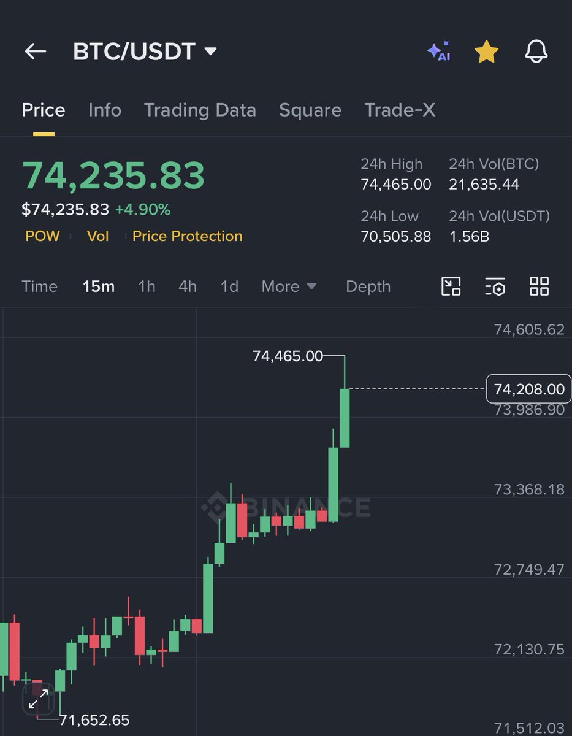The width and height of the screenshot is (572, 736).
Task: Select the 1h chart interval
Action: (x=147, y=286)
